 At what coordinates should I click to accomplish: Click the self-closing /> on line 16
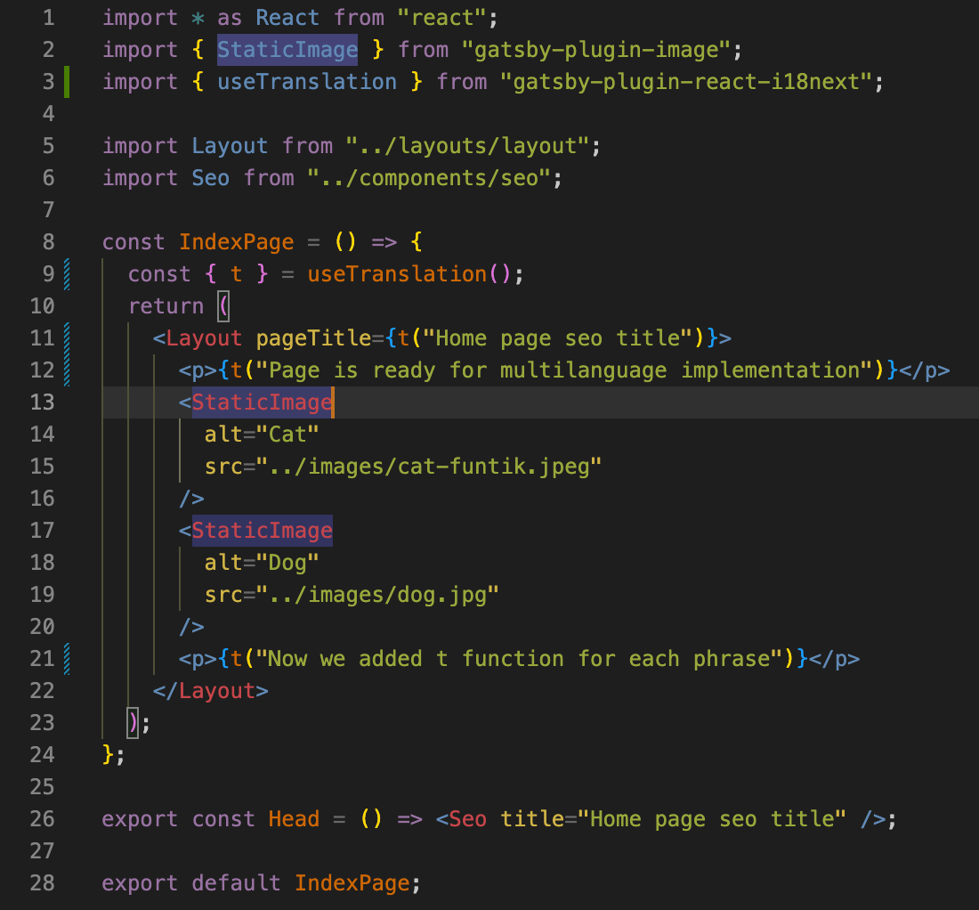(191, 499)
